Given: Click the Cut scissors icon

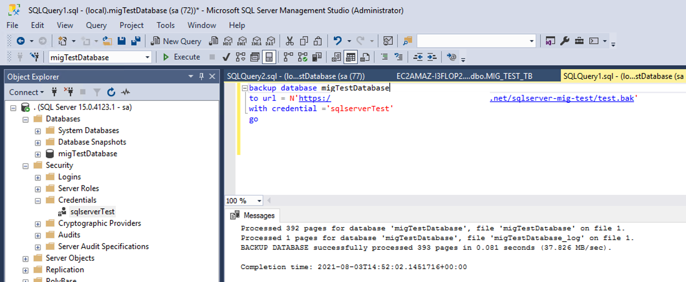Looking at the screenshot, I should 289,41.
